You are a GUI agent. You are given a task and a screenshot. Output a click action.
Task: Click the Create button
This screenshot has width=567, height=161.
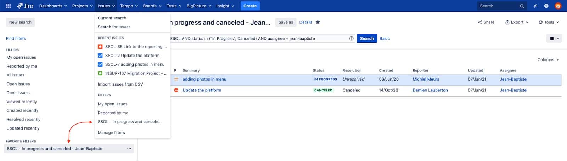(250, 6)
